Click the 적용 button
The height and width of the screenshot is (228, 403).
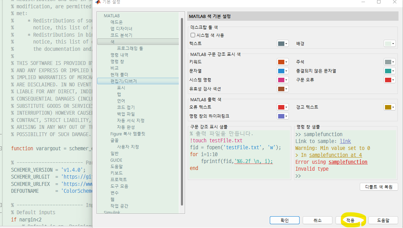click(350, 220)
